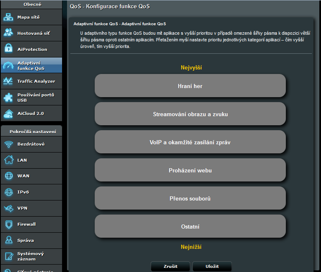Image resolution: width=321 pixels, height=272 pixels.
Task: Click the AiProtection lock icon
Action: 9,49
